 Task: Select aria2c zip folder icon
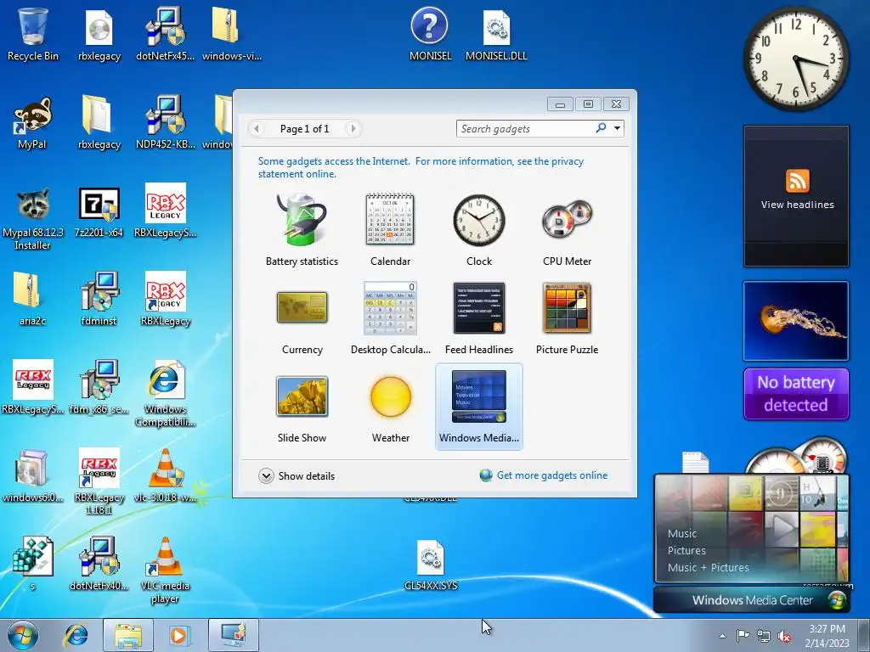pyautogui.click(x=33, y=300)
